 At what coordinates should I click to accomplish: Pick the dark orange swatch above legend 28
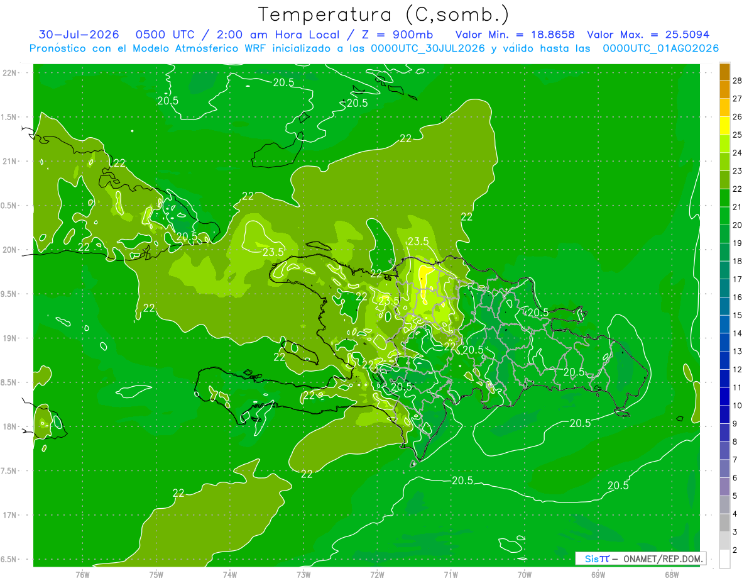724,71
